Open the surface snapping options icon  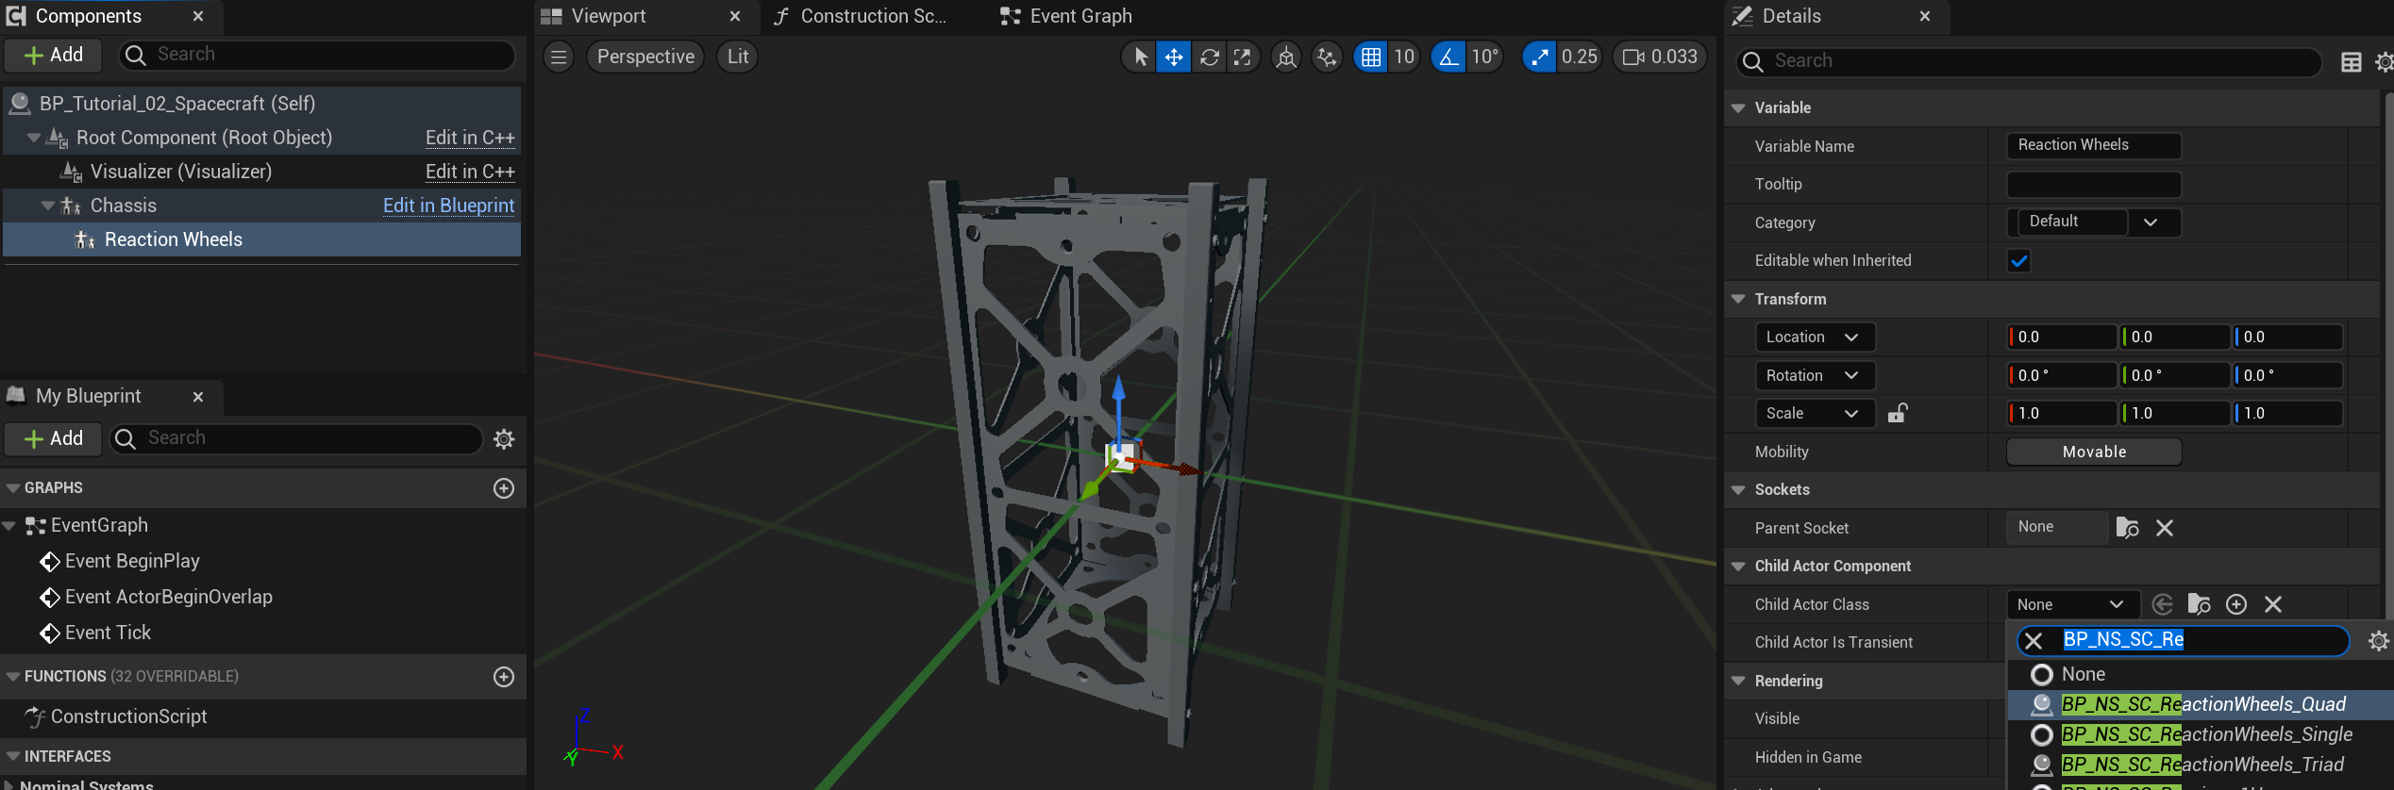click(x=1327, y=58)
